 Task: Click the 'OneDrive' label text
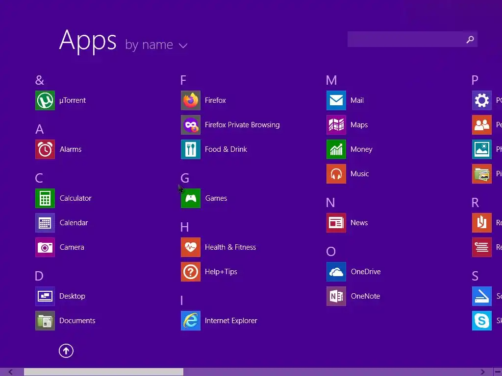coord(366,272)
